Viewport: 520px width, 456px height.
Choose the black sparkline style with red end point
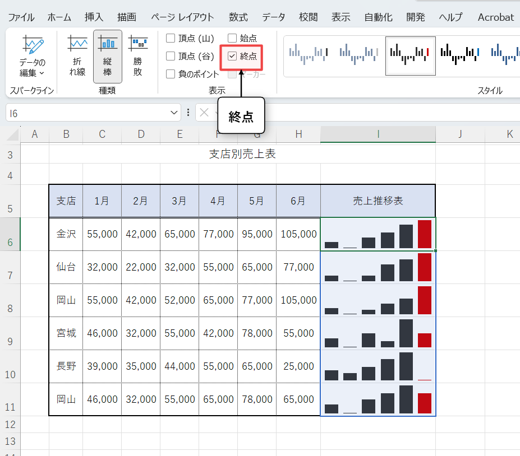click(410, 55)
